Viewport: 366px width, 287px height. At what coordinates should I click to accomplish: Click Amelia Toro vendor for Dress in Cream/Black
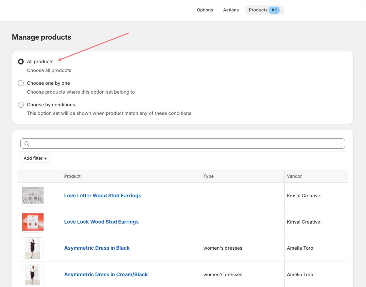pos(300,275)
